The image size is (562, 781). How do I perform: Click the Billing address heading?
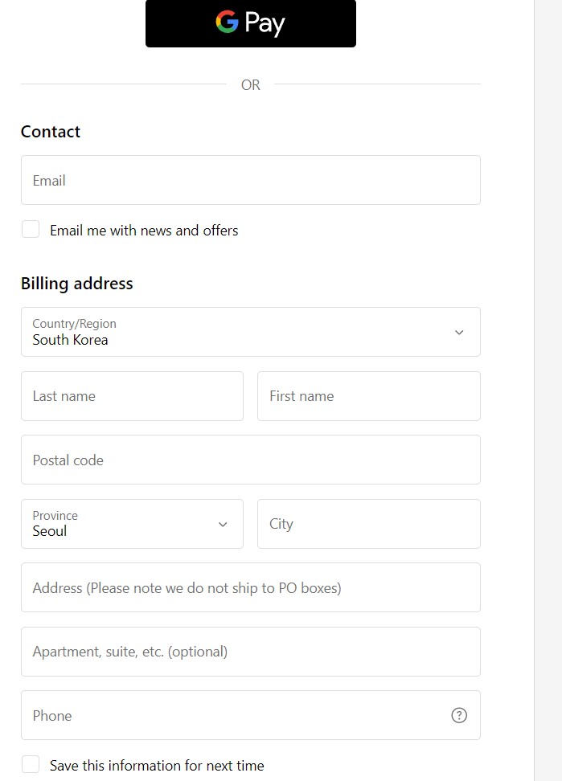pos(77,284)
